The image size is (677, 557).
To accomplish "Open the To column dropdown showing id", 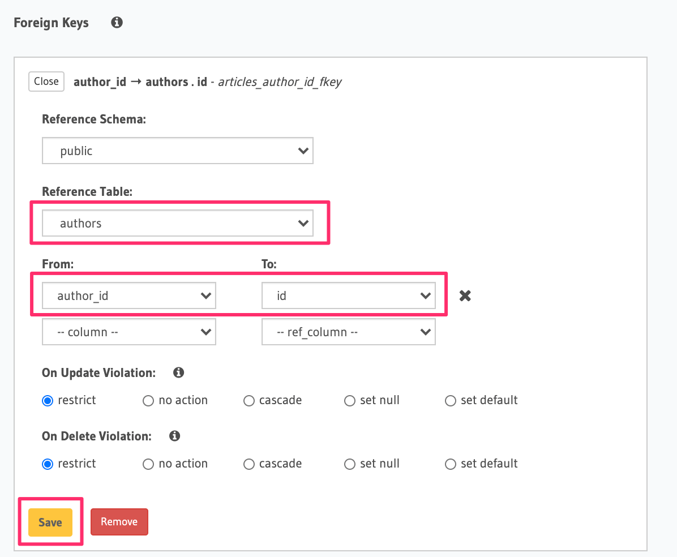I will point(348,295).
